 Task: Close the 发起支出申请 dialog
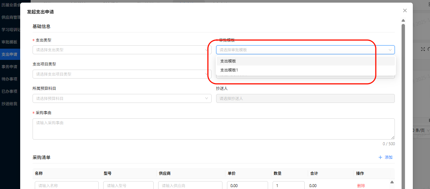tap(405, 11)
